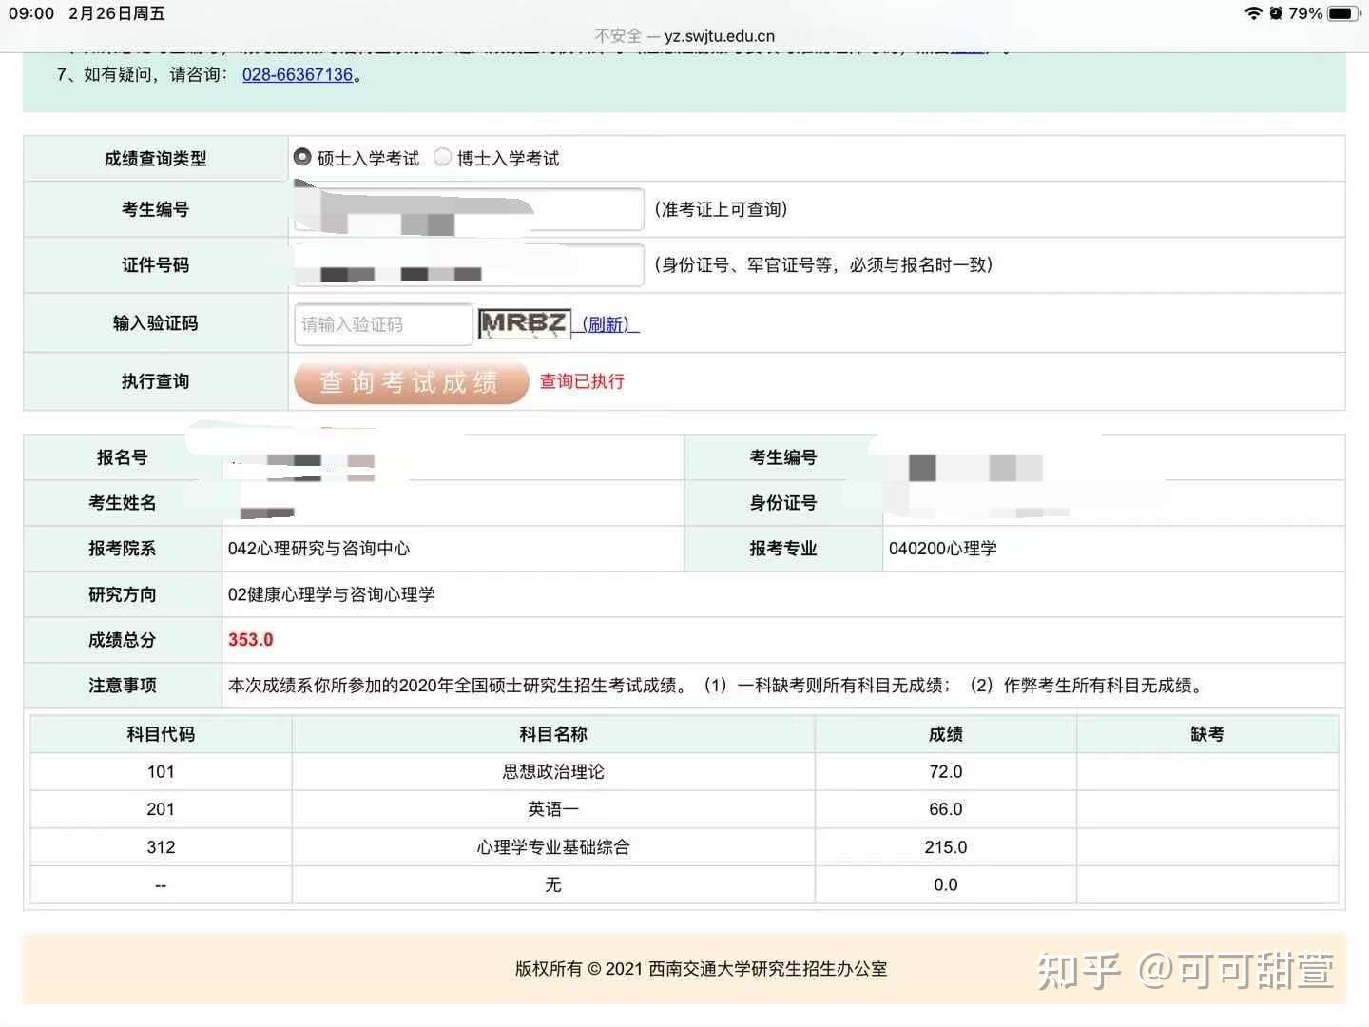Tap the battery indicator icon
Image resolution: width=1369 pixels, height=1027 pixels.
pos(1344,13)
